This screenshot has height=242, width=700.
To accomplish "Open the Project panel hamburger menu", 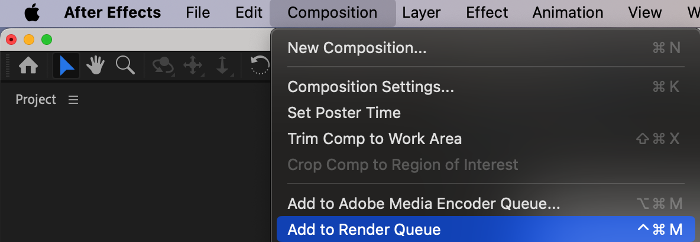I will (73, 100).
